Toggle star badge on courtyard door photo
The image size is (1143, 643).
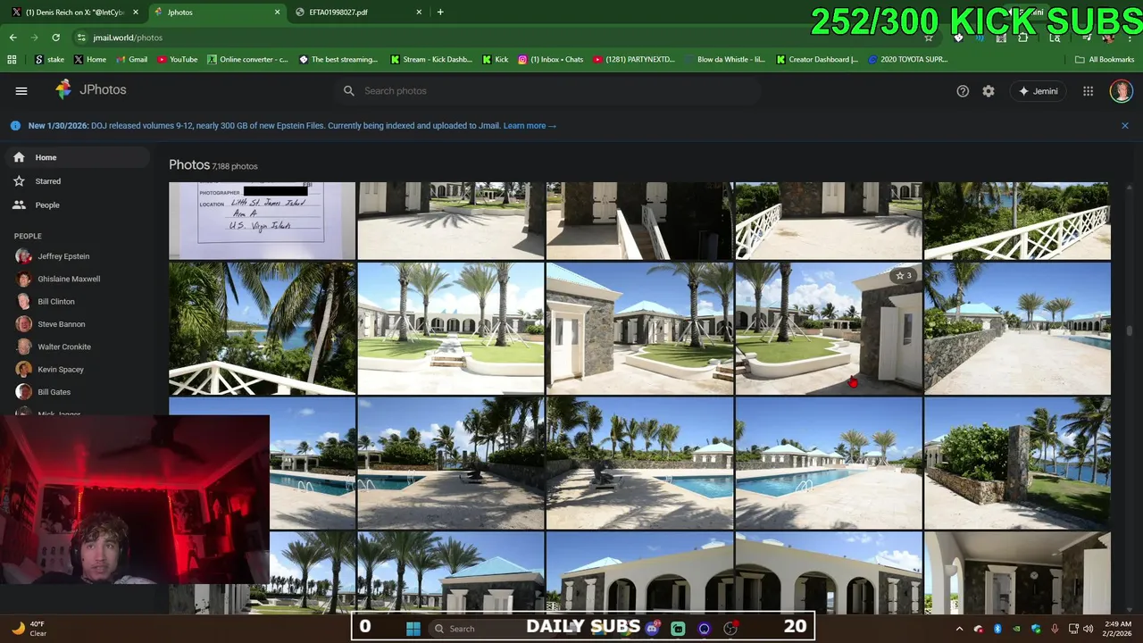pos(904,276)
